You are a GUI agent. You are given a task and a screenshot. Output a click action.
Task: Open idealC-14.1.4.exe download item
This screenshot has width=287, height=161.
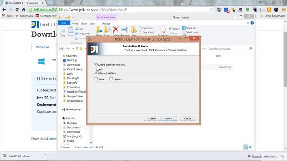(x=19, y=156)
